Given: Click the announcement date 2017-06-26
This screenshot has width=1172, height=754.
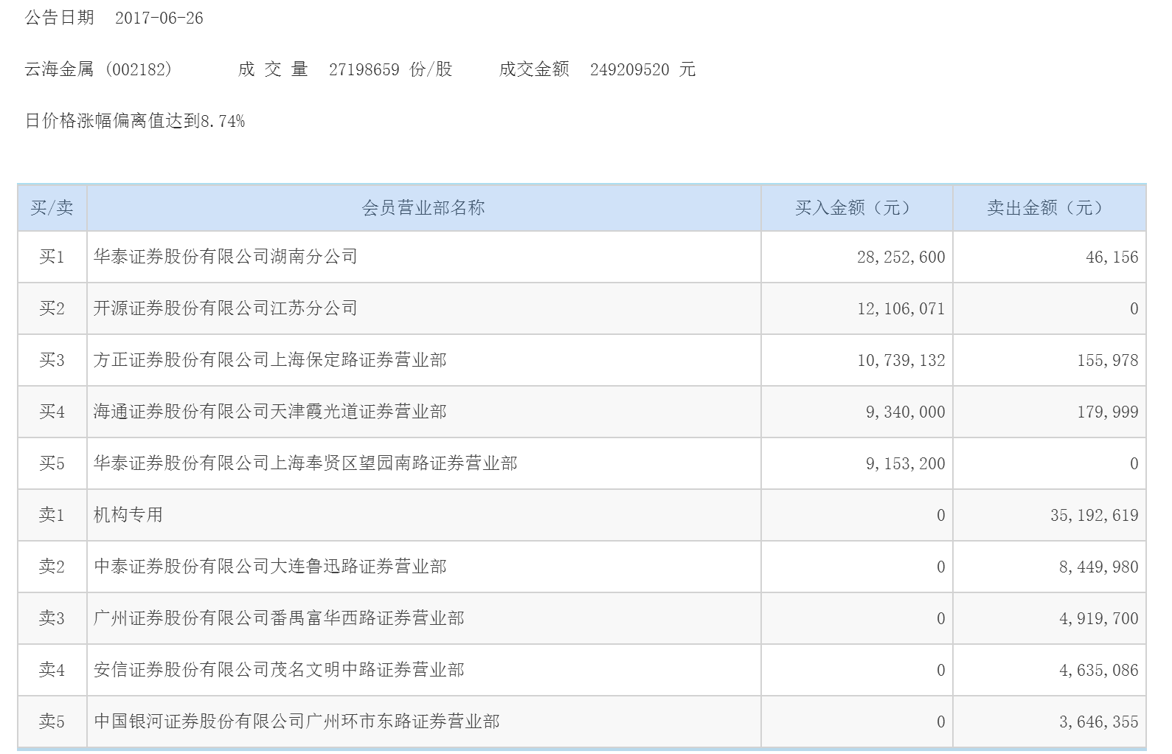Looking at the screenshot, I should (159, 18).
